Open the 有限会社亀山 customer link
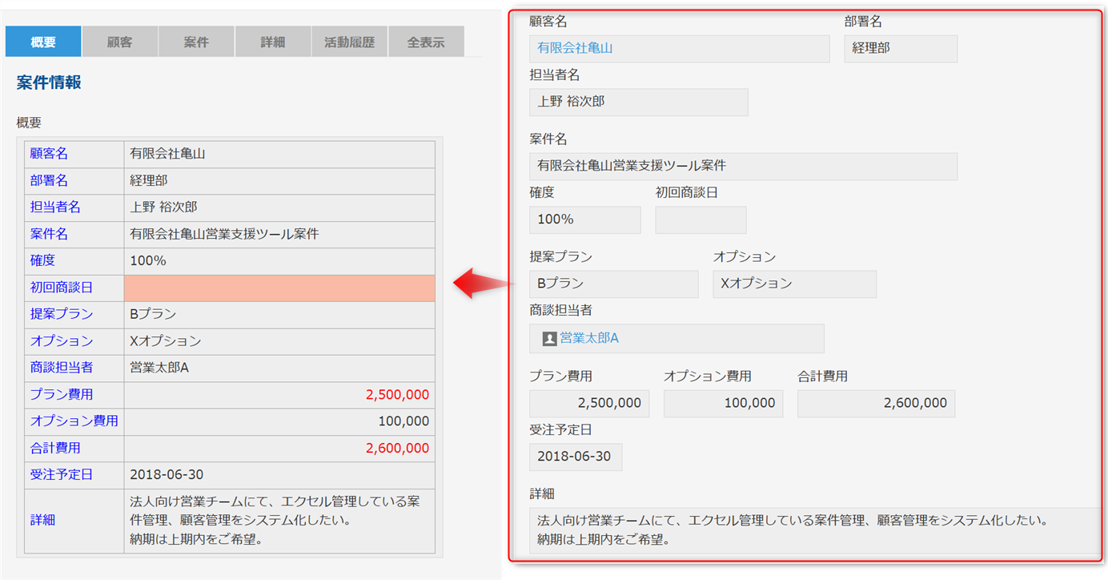 (x=575, y=48)
